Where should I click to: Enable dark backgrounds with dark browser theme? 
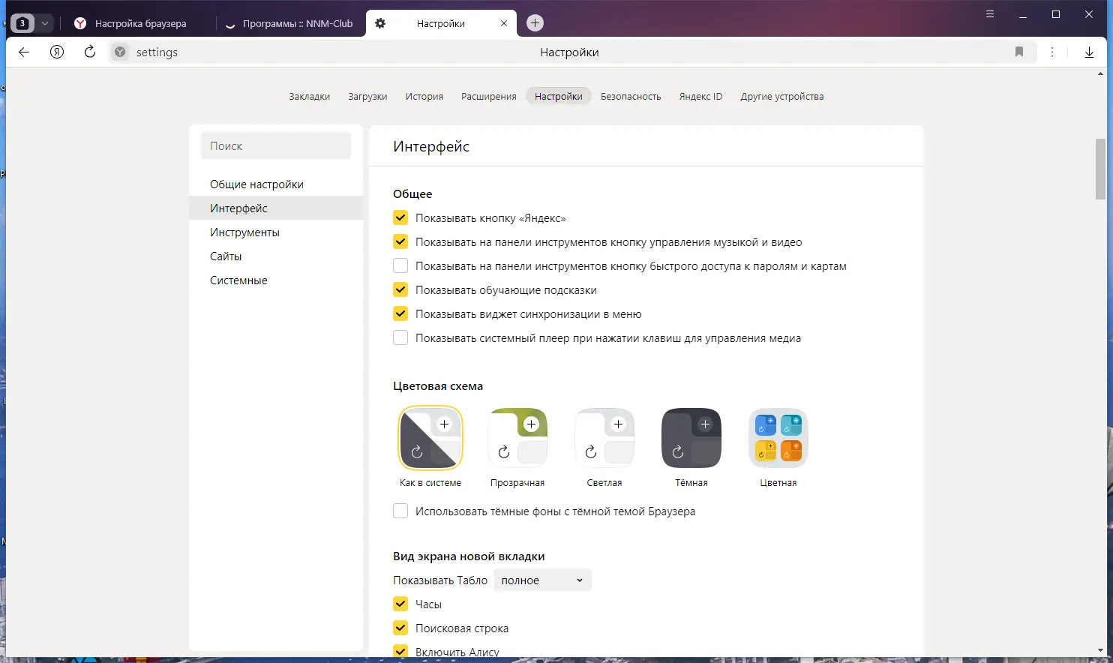coord(400,511)
